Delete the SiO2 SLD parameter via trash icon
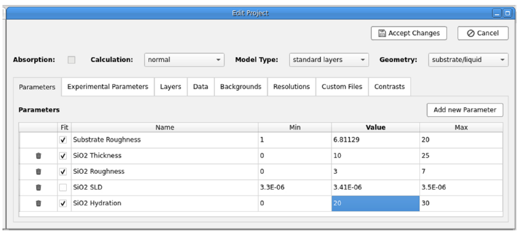 coord(38,187)
